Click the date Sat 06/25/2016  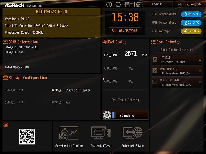coord(124,31)
